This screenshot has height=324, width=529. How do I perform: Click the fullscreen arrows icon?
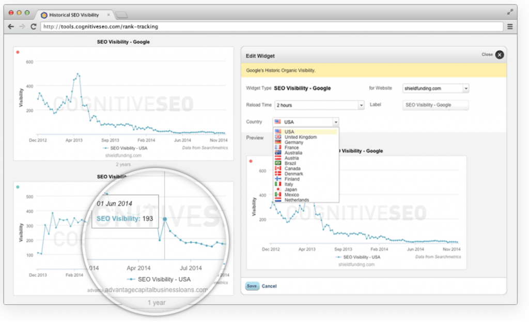pyautogui.click(x=510, y=12)
